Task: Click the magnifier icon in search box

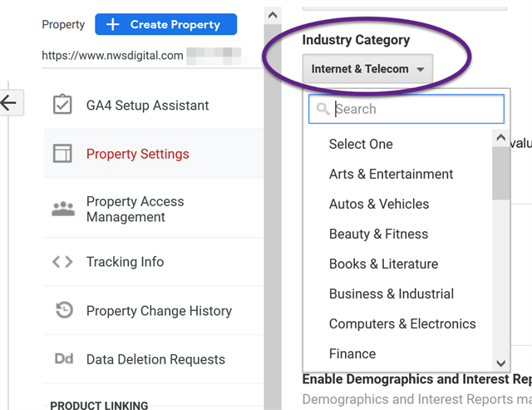Action: (x=323, y=109)
